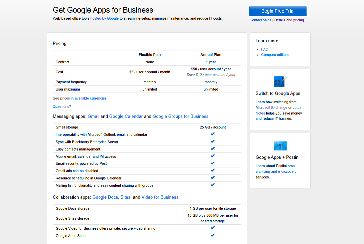
Task: Click the 'Switch to Google Apps' heading
Action: [278, 94]
